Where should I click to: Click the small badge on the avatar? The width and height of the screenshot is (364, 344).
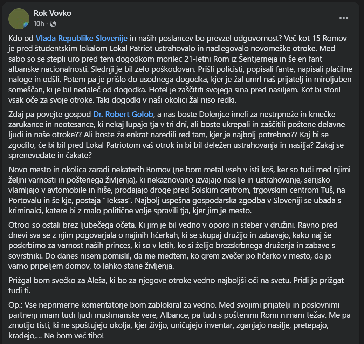(x=26, y=25)
